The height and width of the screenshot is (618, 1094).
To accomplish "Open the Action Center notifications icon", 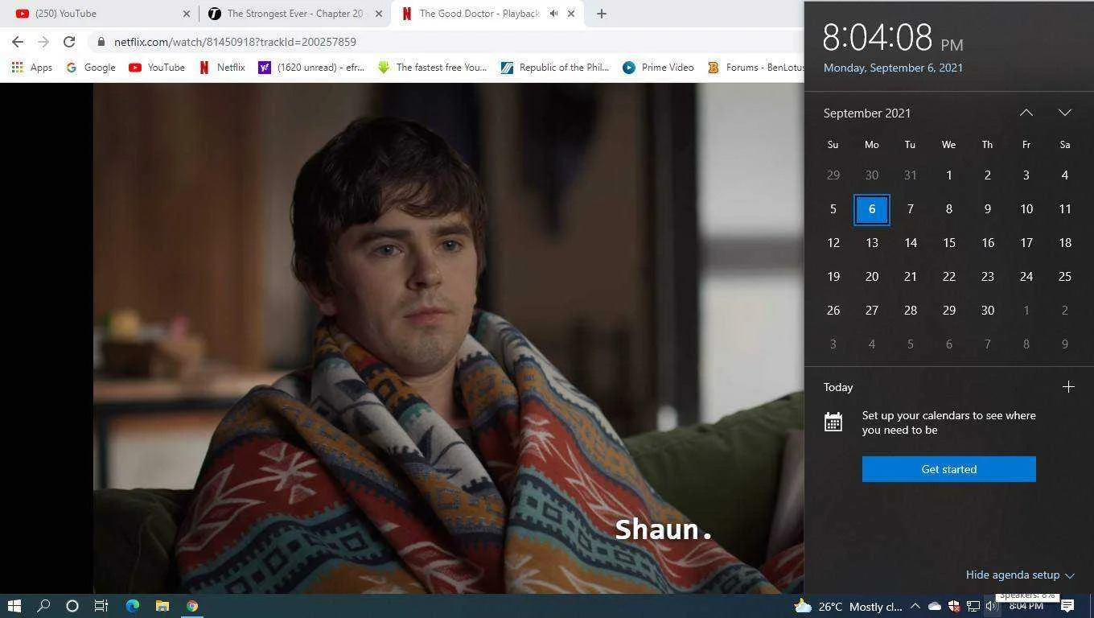I will (x=1067, y=607).
